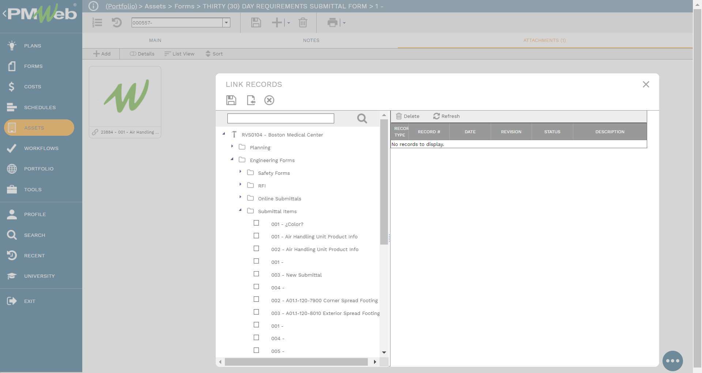Viewport: 702px width, 373px height.
Task: Expand the Planning folder
Action: 232,146
